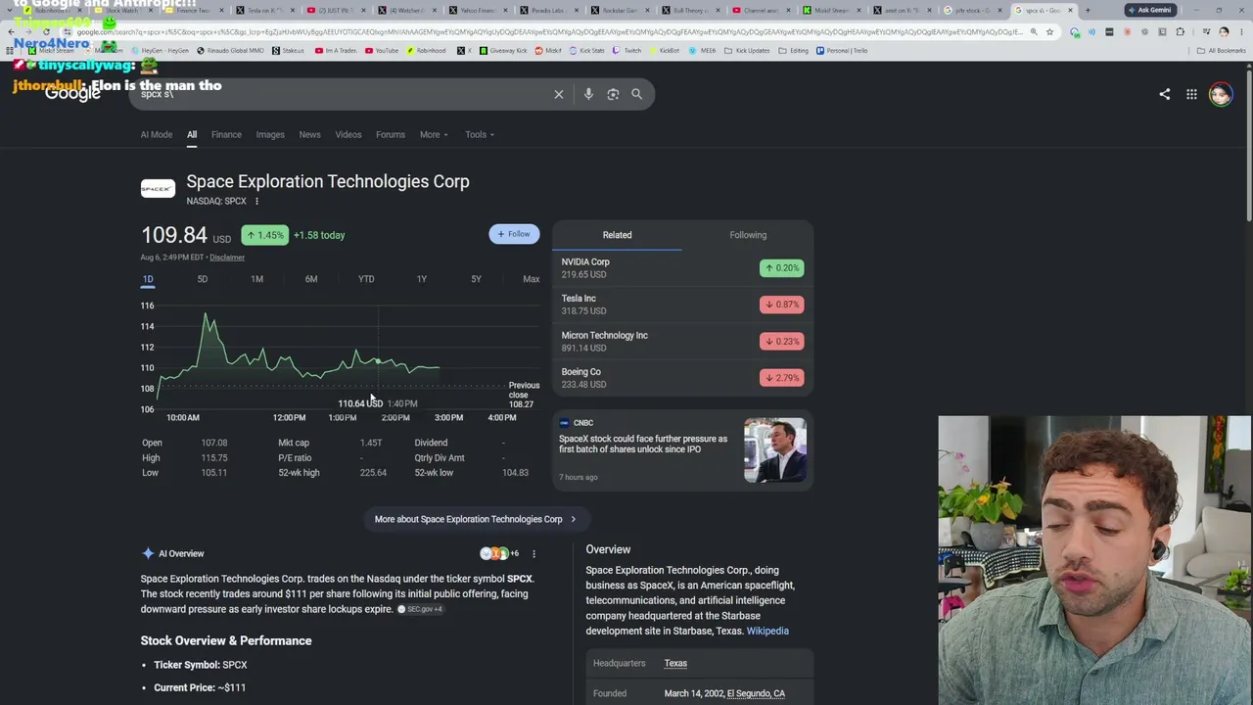
Task: Open the Giveaway Kick bookmark
Action: [x=505, y=50]
